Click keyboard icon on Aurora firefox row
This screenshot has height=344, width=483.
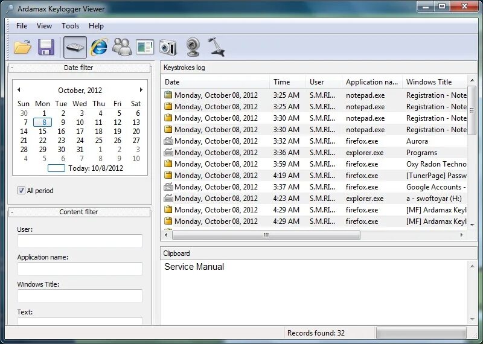pos(168,141)
